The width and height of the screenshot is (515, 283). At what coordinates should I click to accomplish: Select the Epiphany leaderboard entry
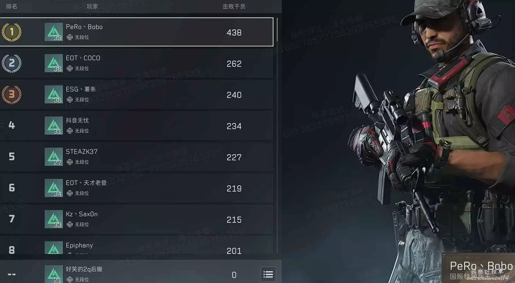136,245
